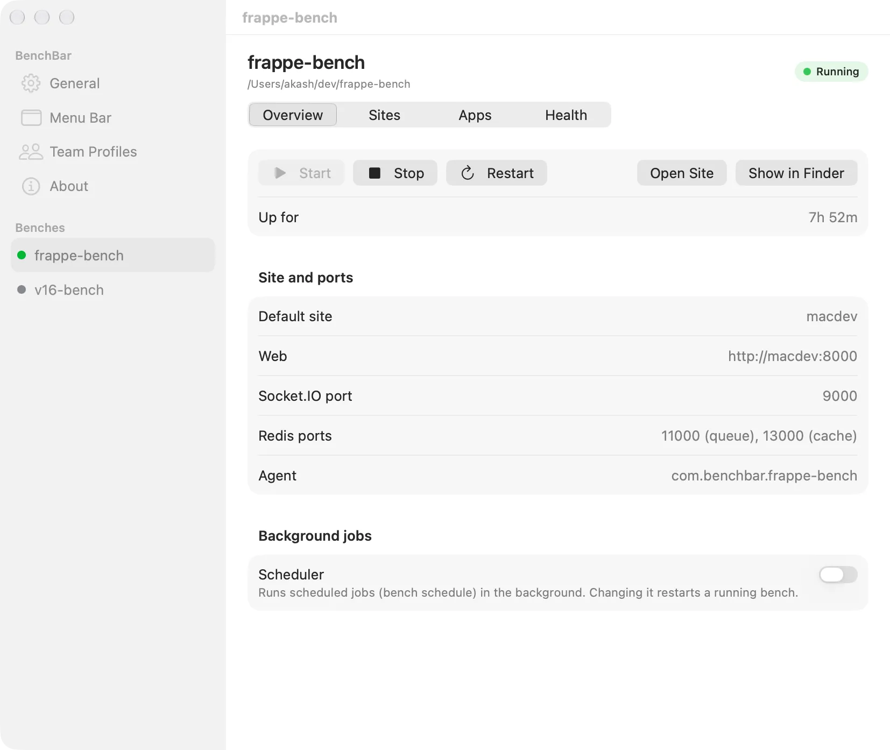The image size is (890, 750).
Task: Click the uptime value 7h 52m
Action: tap(833, 217)
